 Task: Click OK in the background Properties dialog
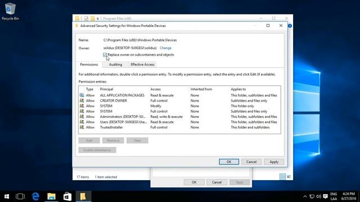(x=194, y=182)
